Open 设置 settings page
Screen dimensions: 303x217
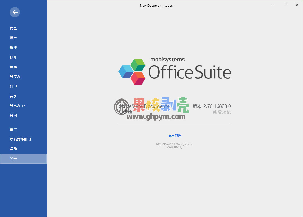pyautogui.click(x=14, y=130)
